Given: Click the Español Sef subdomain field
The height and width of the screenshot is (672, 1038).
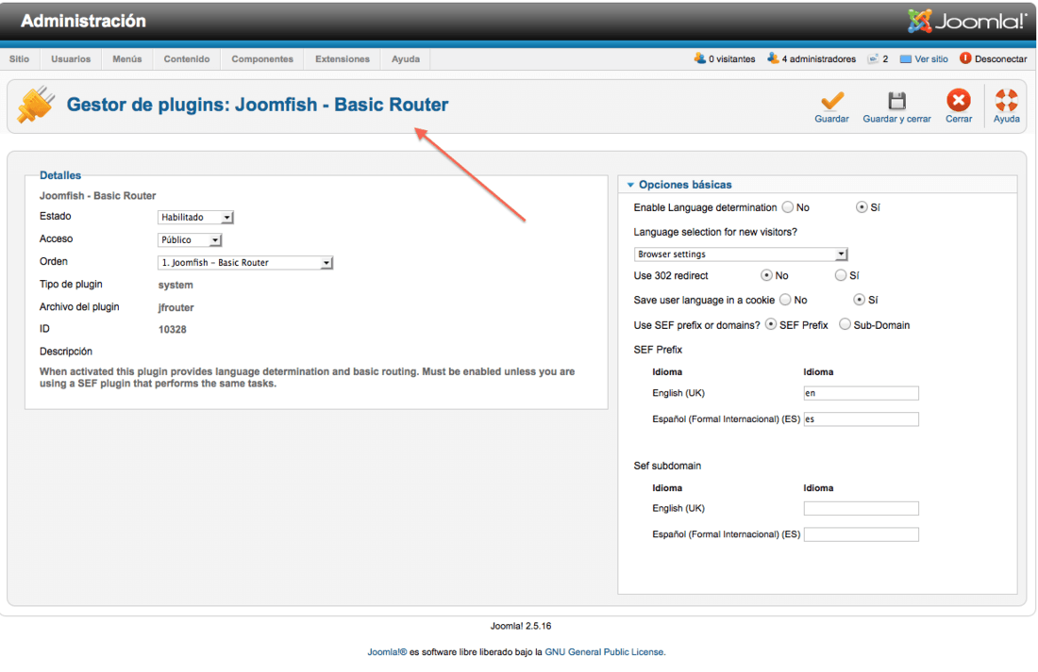Looking at the screenshot, I should 862,533.
